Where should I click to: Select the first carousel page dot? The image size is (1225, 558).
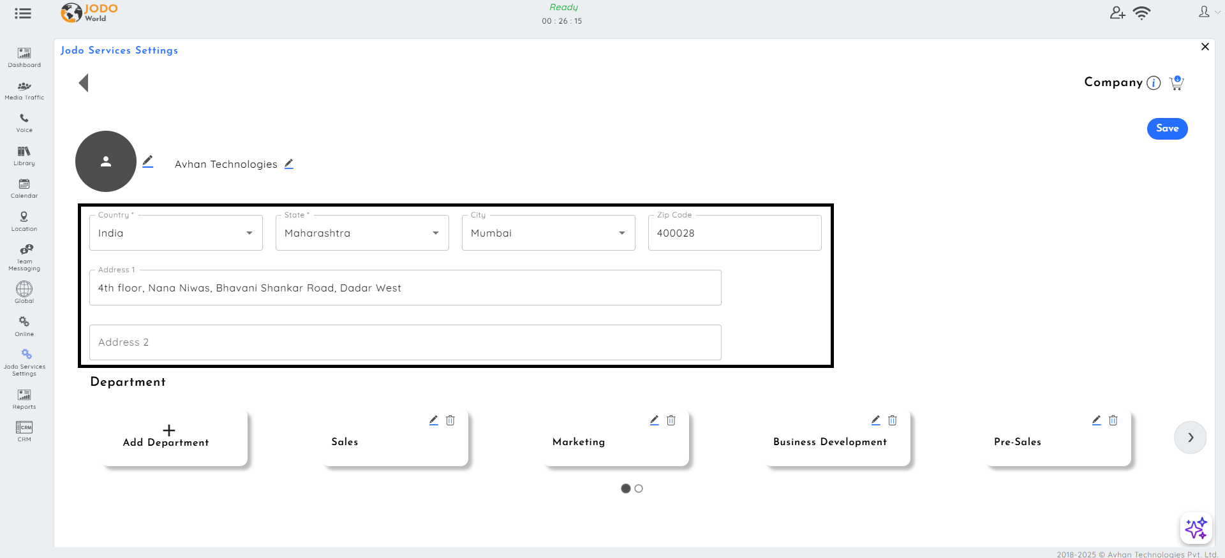[626, 488]
